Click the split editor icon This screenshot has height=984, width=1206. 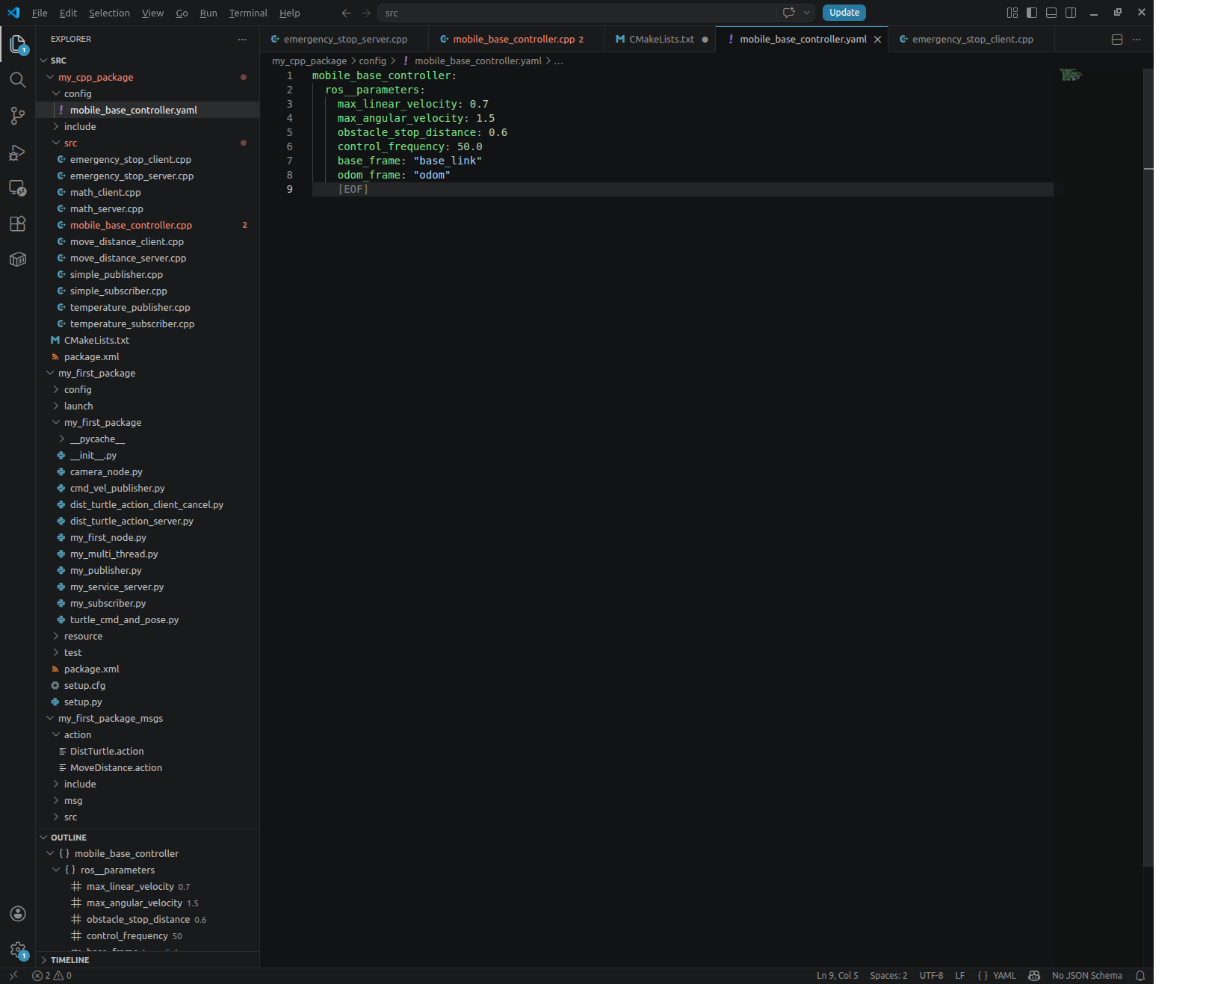pyautogui.click(x=1117, y=40)
